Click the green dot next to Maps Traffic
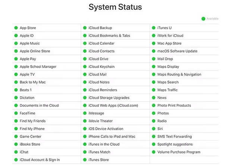The height and width of the screenshot is (165, 242). (x=154, y=90)
